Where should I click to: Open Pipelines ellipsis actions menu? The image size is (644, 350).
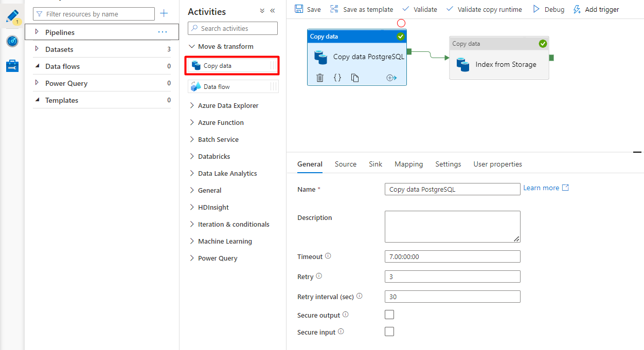coord(163,32)
